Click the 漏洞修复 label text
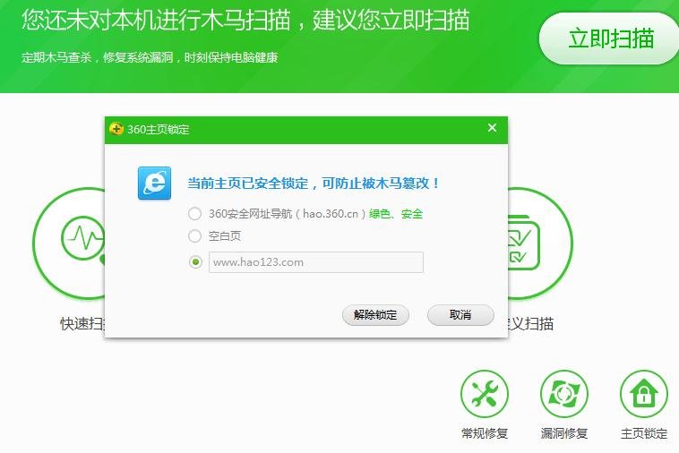The width and height of the screenshot is (679, 453). [x=564, y=433]
